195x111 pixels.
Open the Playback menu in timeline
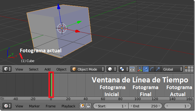[x=68, y=106]
